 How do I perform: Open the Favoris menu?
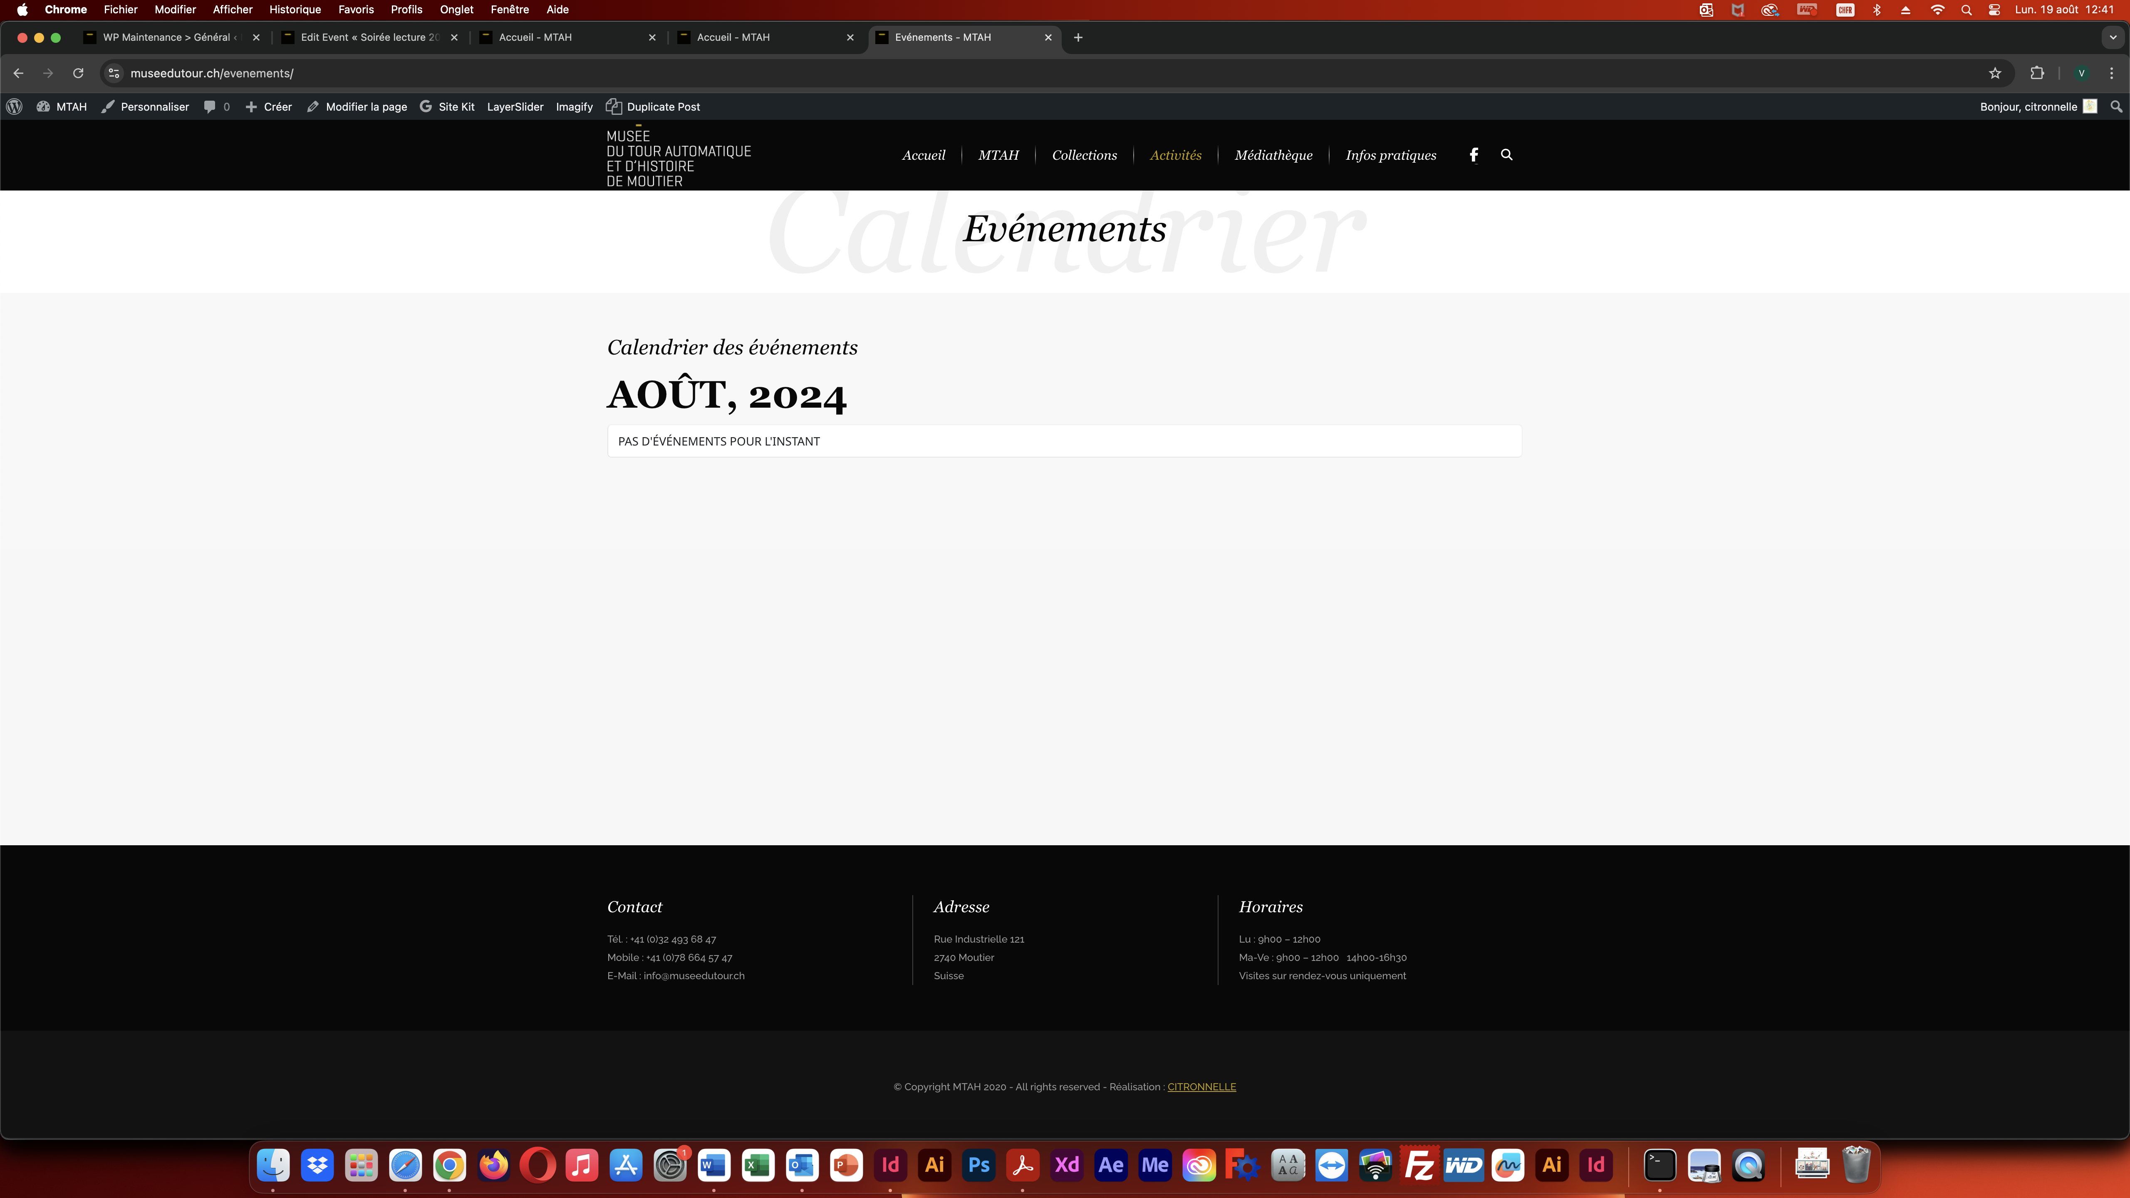click(357, 10)
